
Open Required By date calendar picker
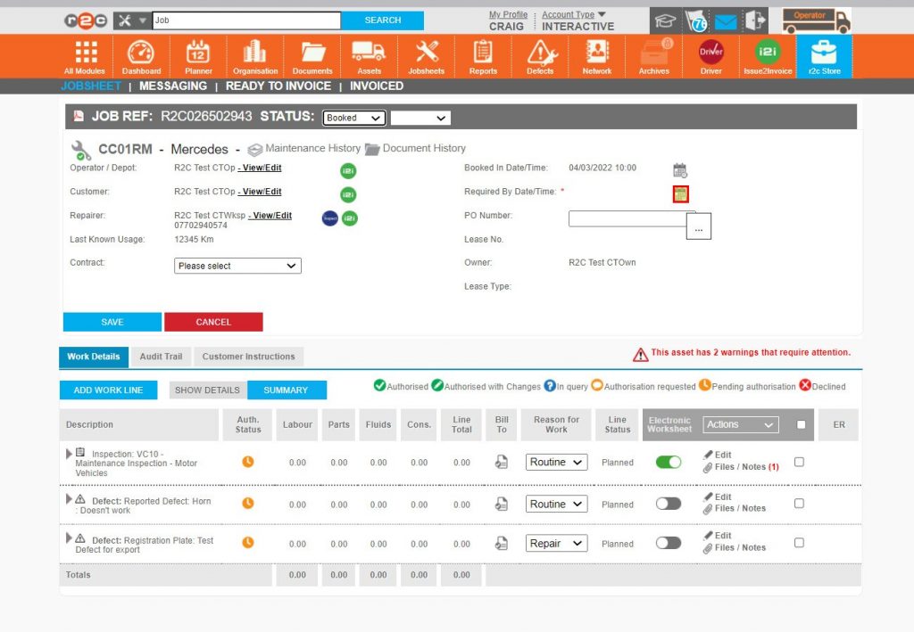(x=680, y=193)
